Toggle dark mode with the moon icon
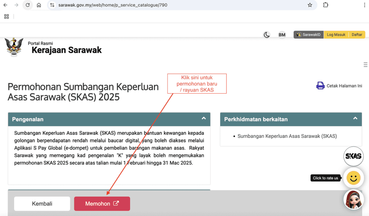Screen dimensions: 369x216 pyautogui.click(x=266, y=34)
